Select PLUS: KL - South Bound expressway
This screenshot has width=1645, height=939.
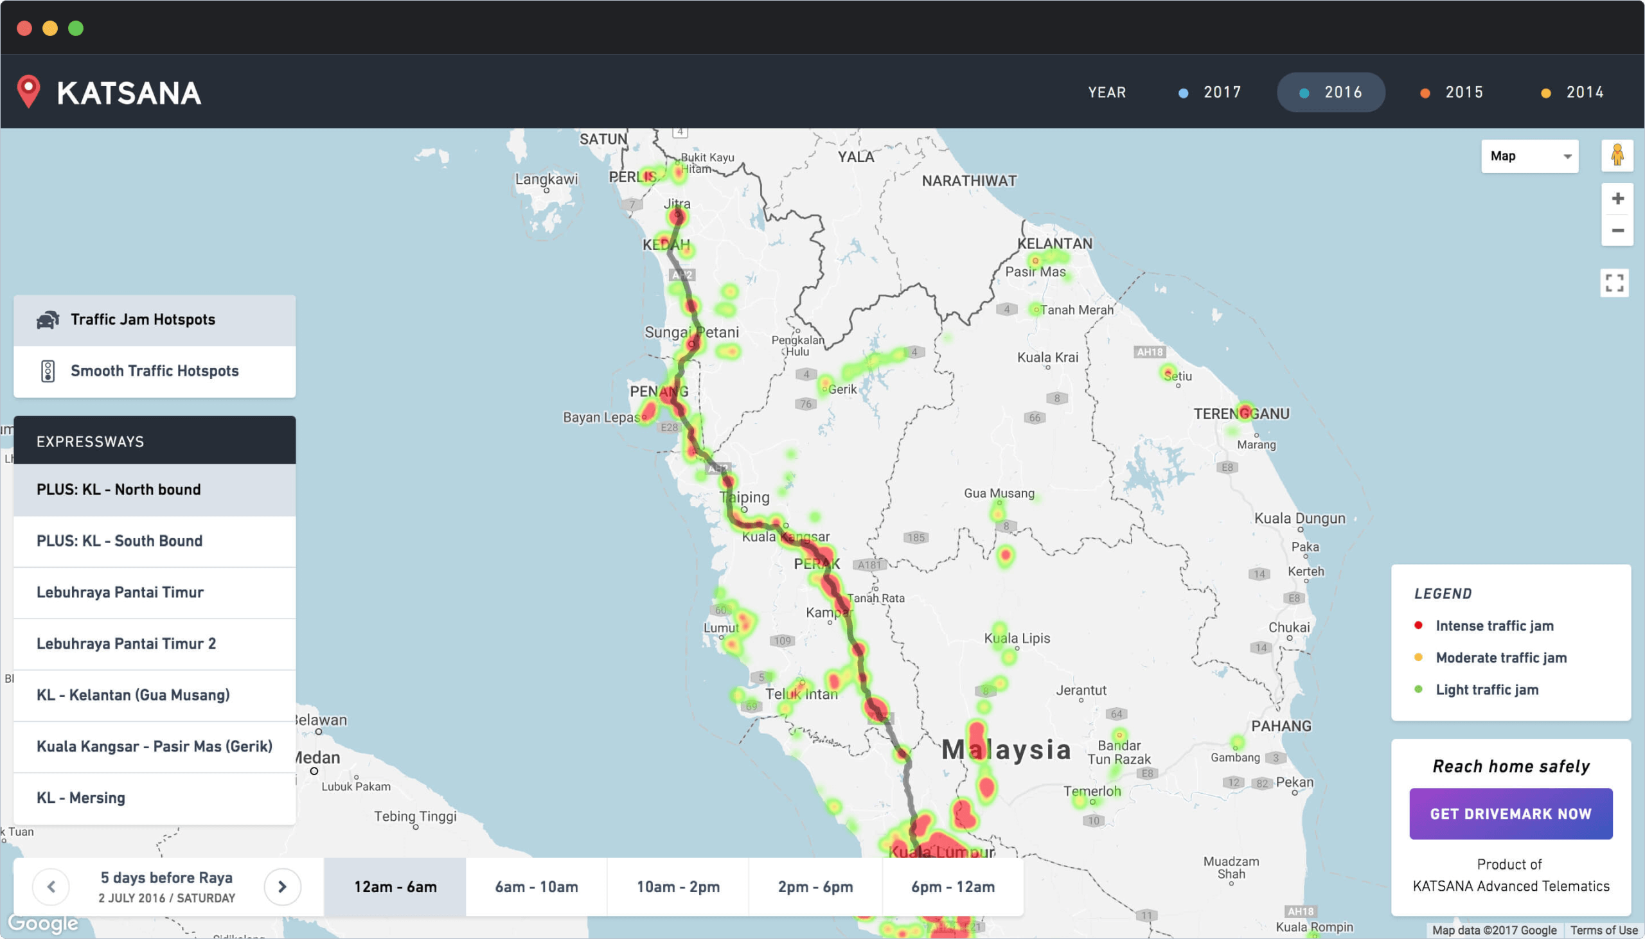click(x=155, y=541)
